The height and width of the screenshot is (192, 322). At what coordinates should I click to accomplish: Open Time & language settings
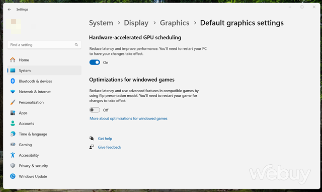click(x=44, y=134)
